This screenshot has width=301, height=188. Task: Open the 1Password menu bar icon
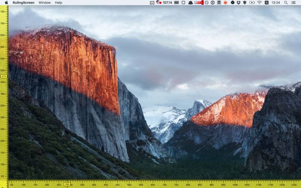[x=213, y=3]
